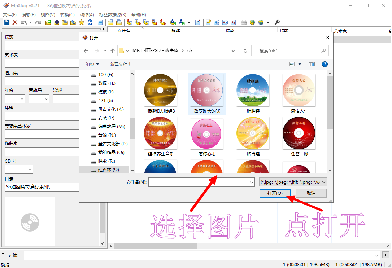Click the Tag - Filename converter icon
The height and width of the screenshot is (268, 392).
coord(130,22)
